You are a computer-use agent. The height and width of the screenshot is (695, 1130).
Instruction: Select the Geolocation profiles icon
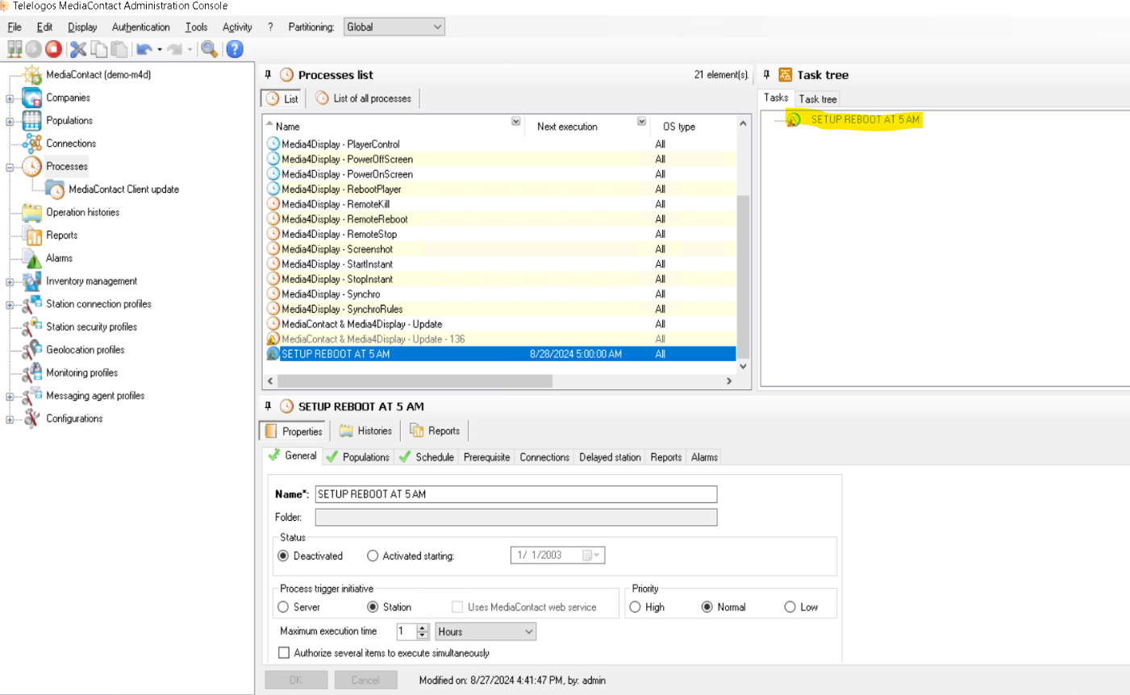pos(31,350)
